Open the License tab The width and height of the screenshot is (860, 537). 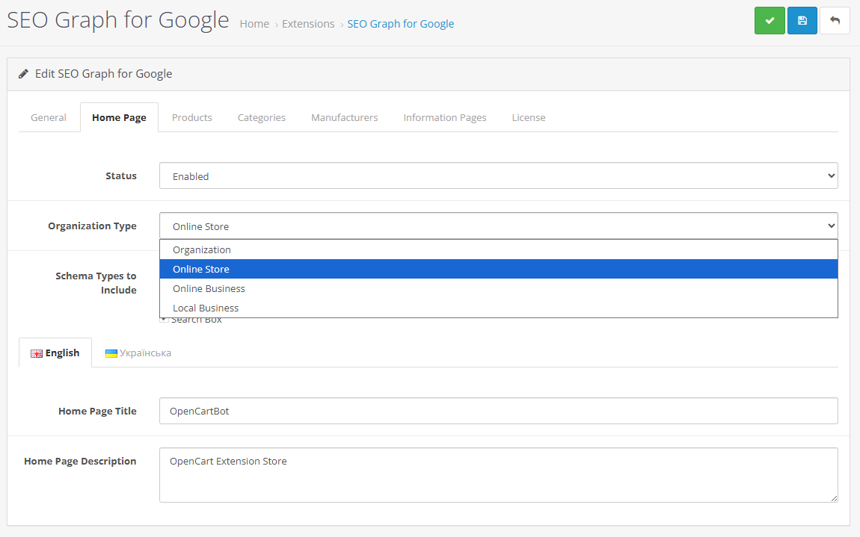(529, 117)
